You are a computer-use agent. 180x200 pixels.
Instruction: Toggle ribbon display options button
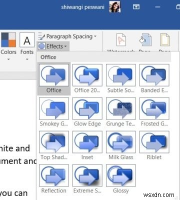point(136,7)
